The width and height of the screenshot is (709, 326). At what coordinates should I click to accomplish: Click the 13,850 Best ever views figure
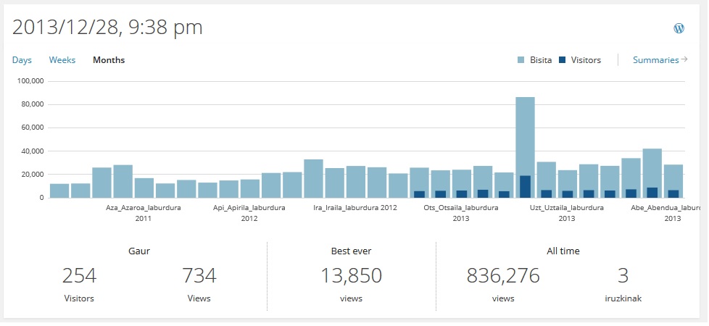351,276
